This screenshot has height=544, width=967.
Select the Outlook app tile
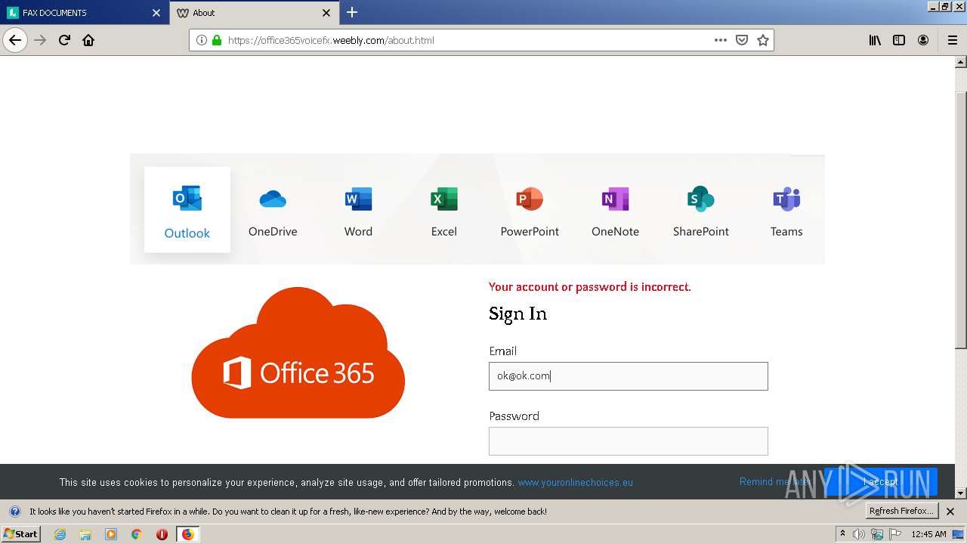187,210
